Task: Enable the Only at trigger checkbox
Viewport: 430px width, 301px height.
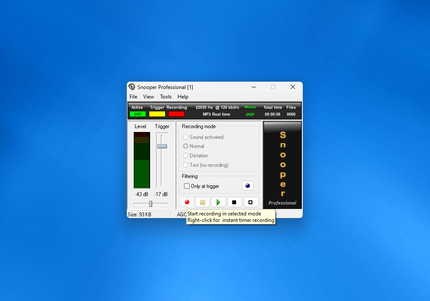Action: coord(202,186)
